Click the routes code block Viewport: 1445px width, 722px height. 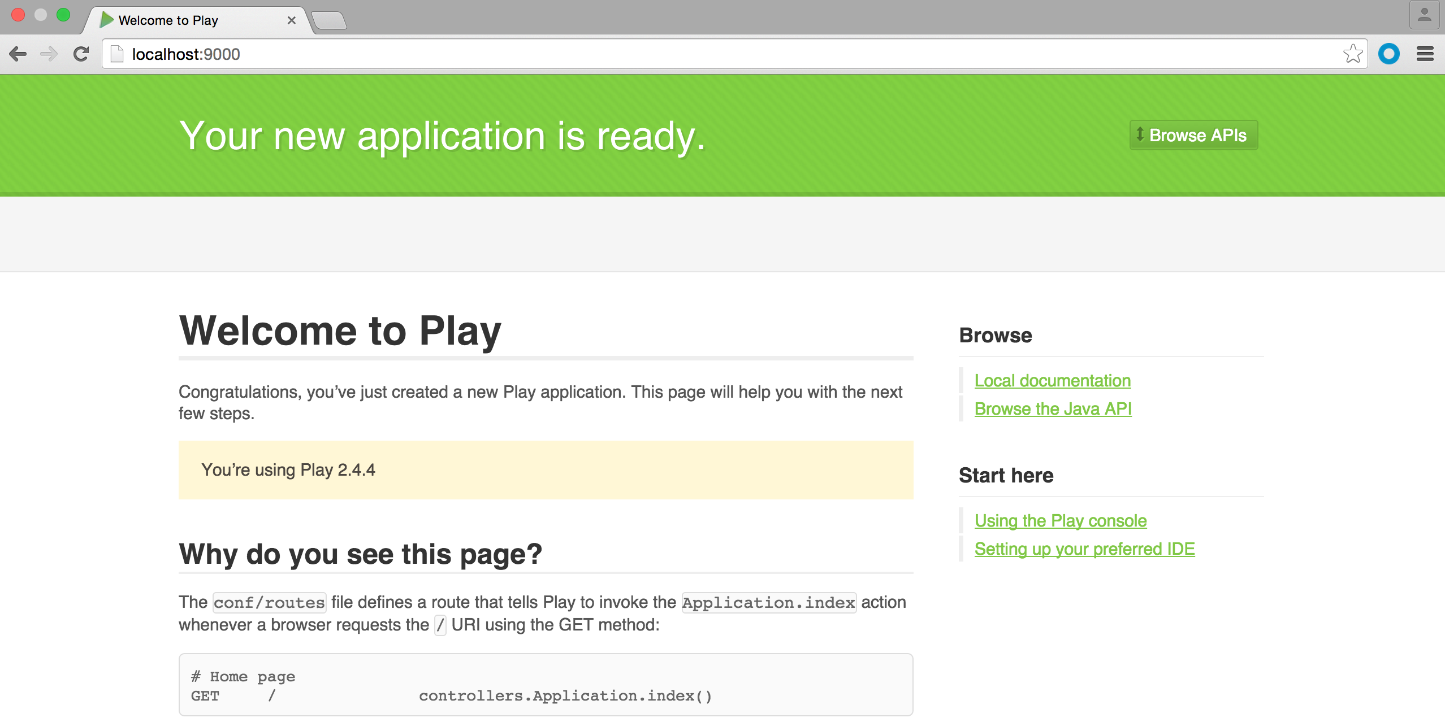pyautogui.click(x=546, y=685)
